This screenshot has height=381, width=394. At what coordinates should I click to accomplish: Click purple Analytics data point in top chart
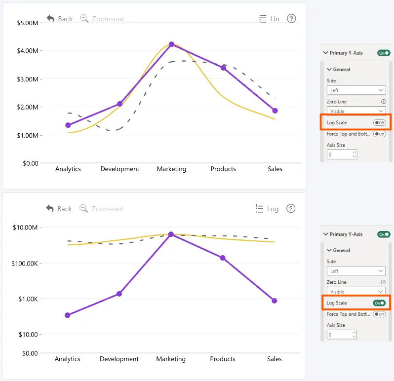point(68,125)
